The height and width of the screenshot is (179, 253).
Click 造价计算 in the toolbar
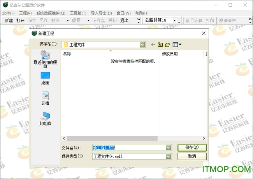click(x=194, y=21)
